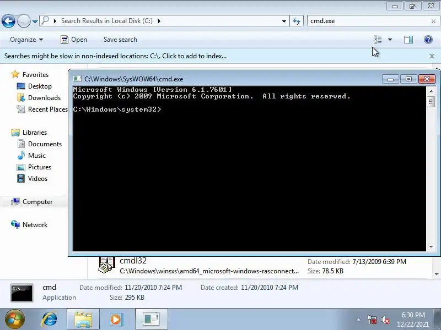Close the Explorer window

[x=432, y=6]
